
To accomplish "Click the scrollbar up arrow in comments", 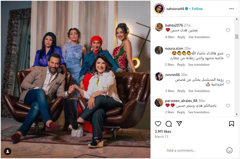I will click(x=237, y=19).
